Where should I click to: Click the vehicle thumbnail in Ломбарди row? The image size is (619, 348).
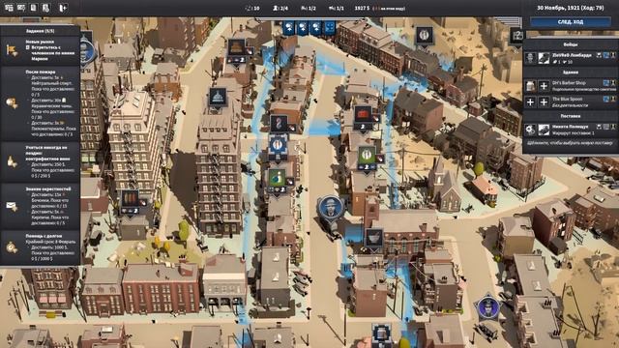[544, 58]
